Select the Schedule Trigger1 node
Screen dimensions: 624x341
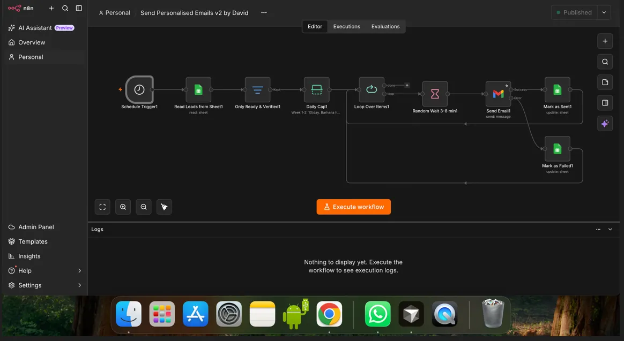pyautogui.click(x=139, y=90)
